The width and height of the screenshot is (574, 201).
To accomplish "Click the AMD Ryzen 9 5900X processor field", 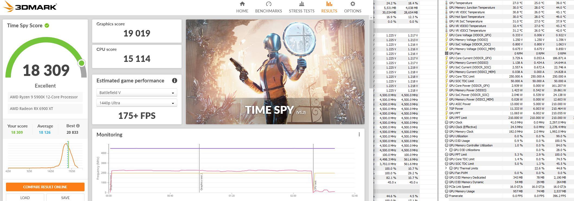I will point(45,97).
